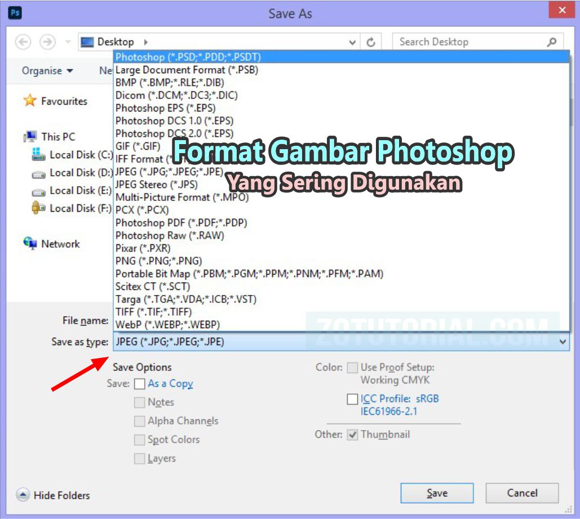Image resolution: width=580 pixels, height=519 pixels.
Task: Collapse folders with Hide Folders
Action: tap(53, 495)
